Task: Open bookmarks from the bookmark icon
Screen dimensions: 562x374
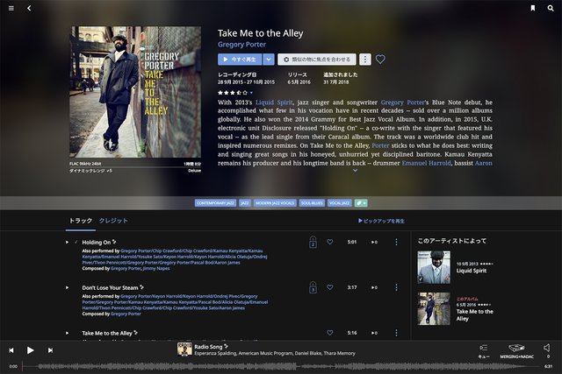Action: 533,8
